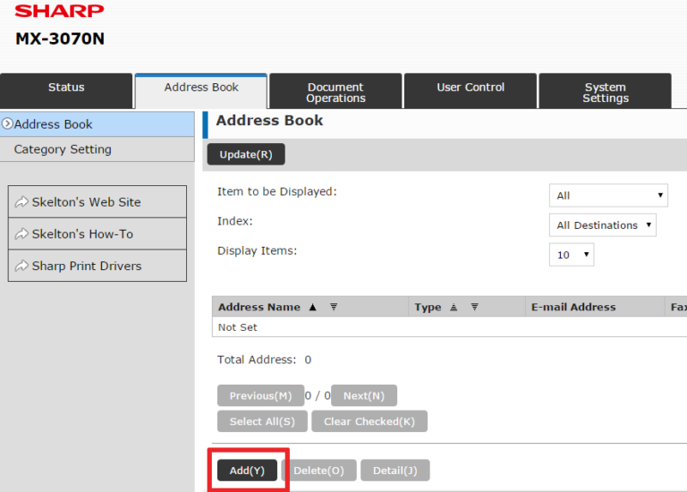This screenshot has width=687, height=492.
Task: Click the Type column header text
Action: [x=428, y=307]
